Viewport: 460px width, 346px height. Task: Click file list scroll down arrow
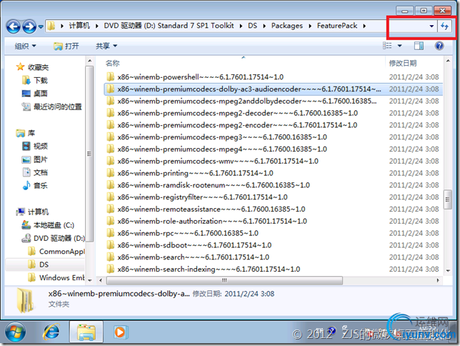point(448,271)
